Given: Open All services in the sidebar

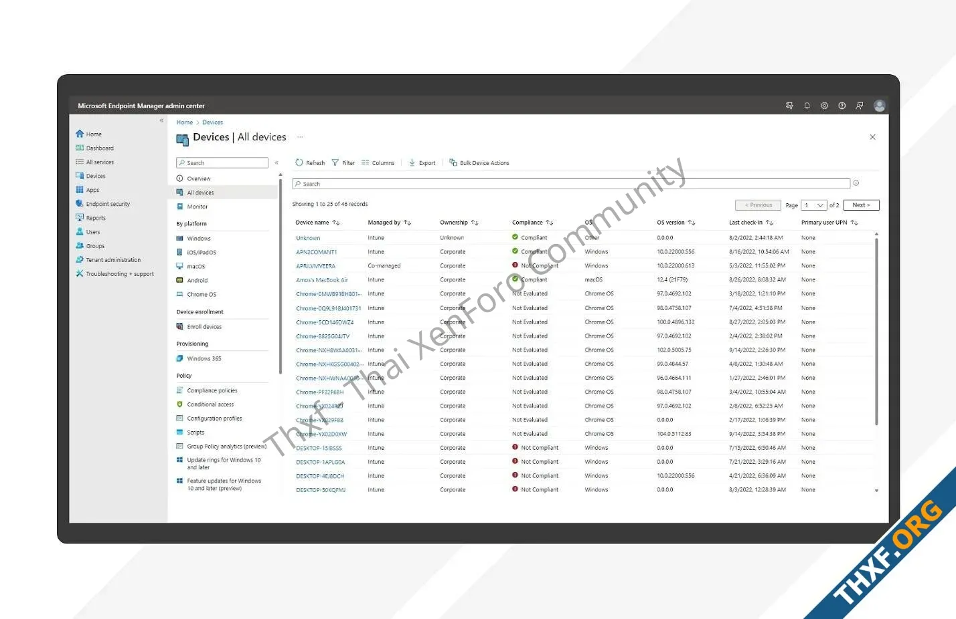Looking at the screenshot, I should (x=94, y=162).
